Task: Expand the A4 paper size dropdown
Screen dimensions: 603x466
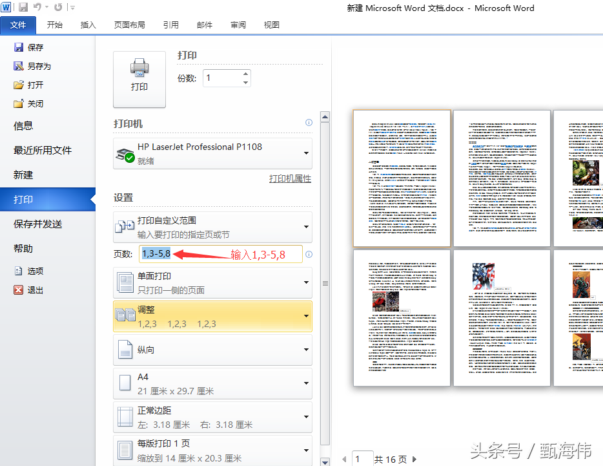Action: 212,383
